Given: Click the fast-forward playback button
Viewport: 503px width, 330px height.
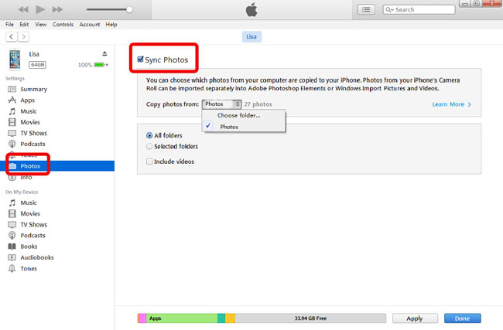Looking at the screenshot, I should pos(58,9).
